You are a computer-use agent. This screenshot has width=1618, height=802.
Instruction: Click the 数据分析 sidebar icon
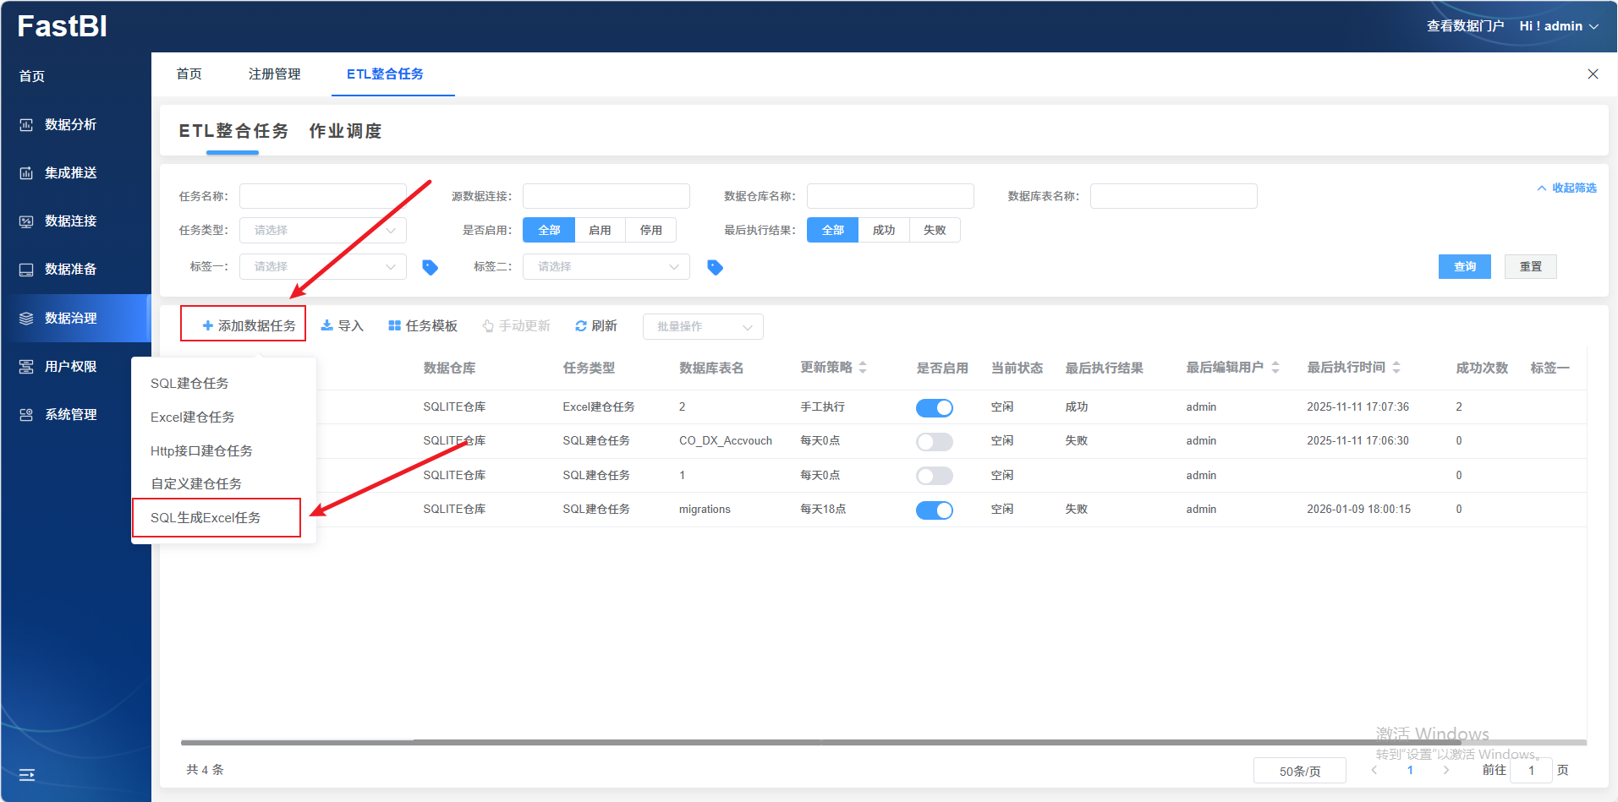26,125
